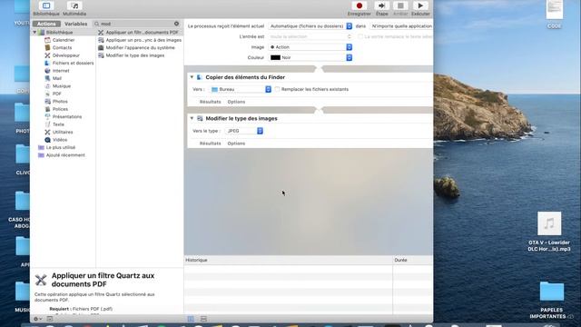The height and width of the screenshot is (327, 581).
Task: Select Mail category in library
Action: coord(56,79)
